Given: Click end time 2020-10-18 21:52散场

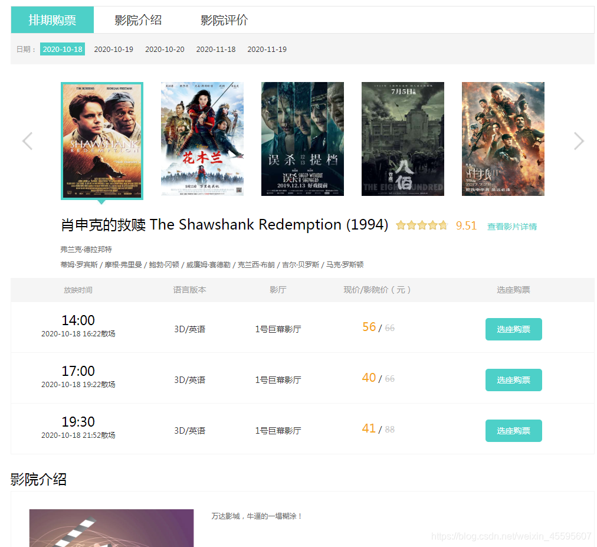Looking at the screenshot, I should (78, 435).
